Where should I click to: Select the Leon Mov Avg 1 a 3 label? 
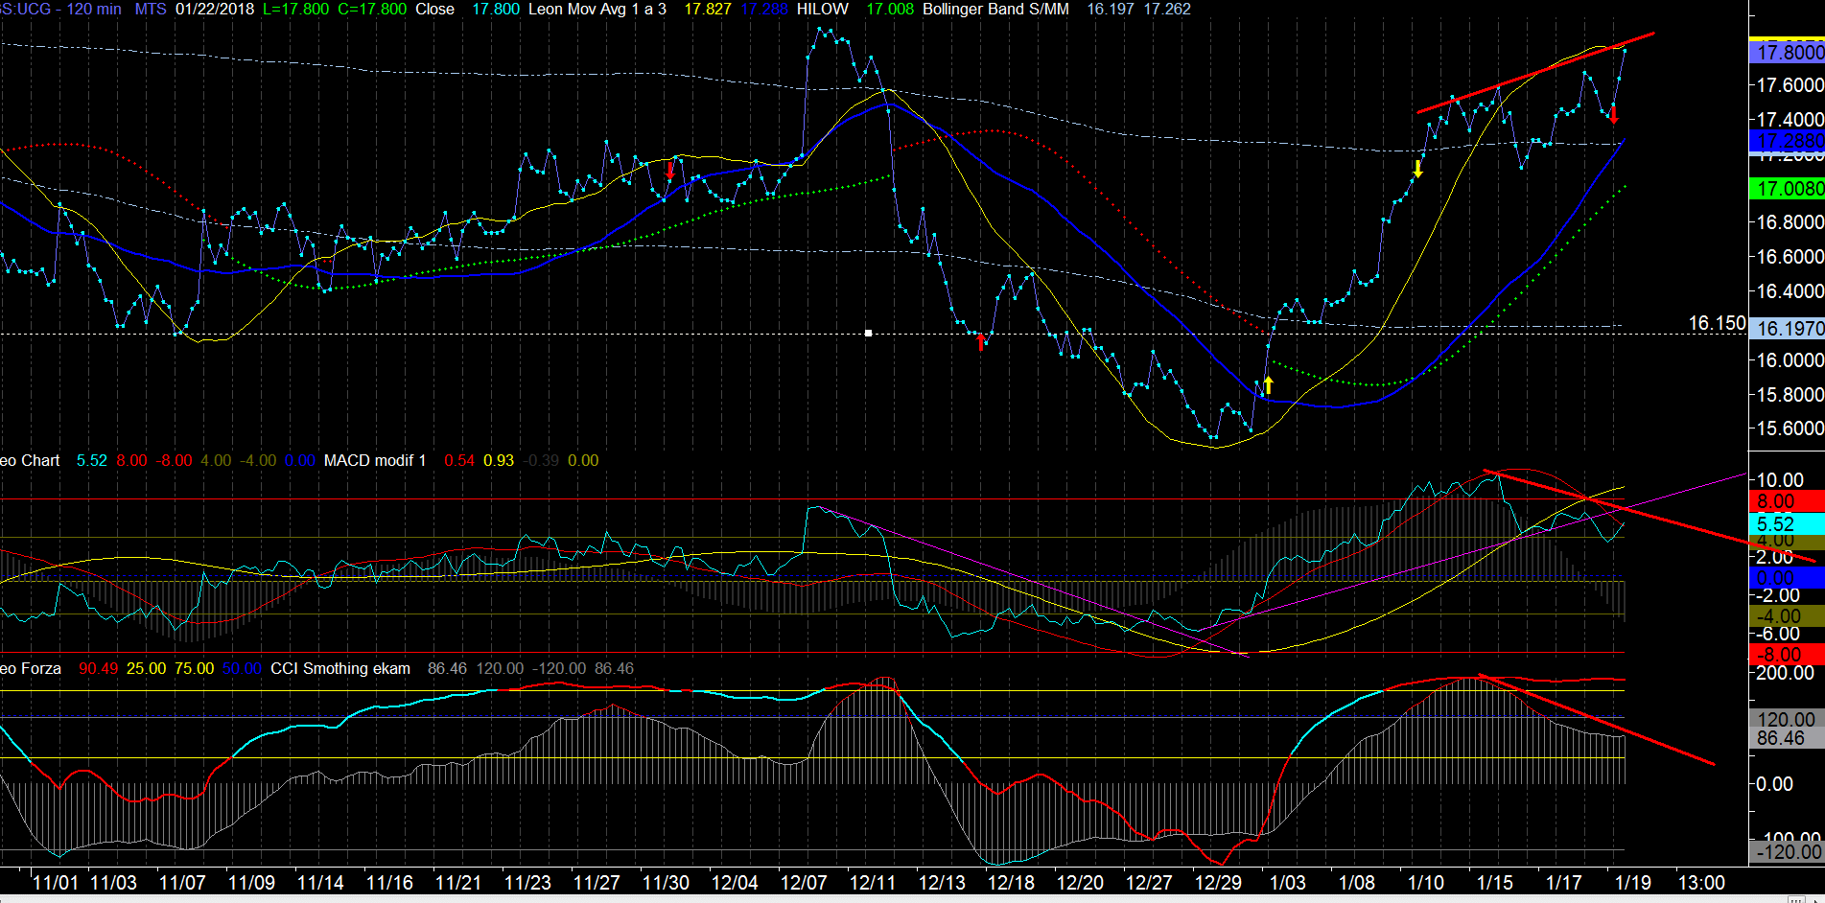click(597, 9)
